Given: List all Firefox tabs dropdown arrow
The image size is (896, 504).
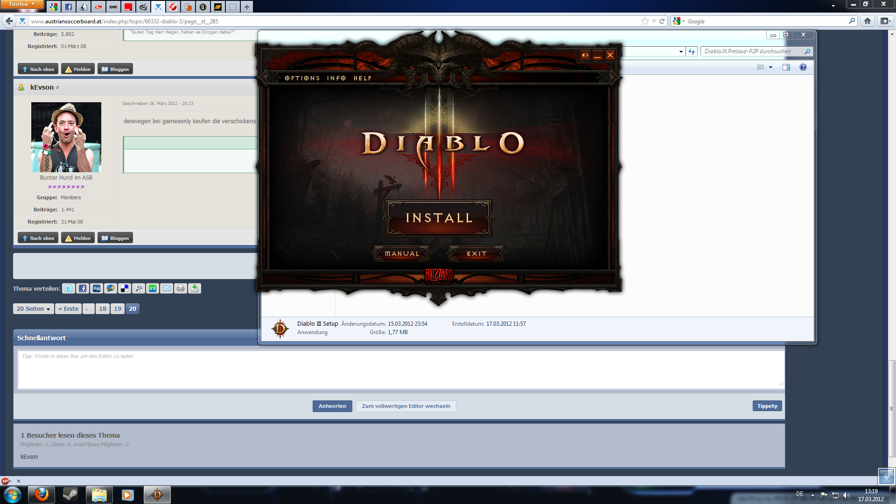Looking at the screenshot, I should [x=833, y=6].
